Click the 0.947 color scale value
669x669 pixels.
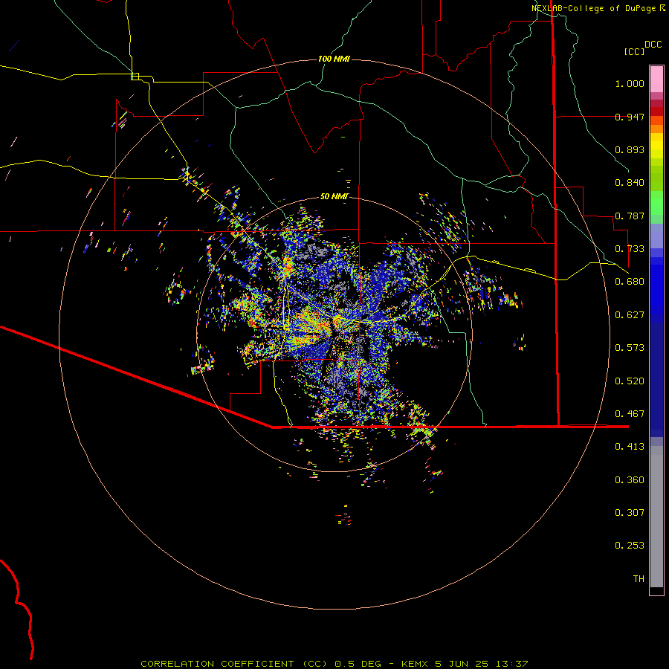[630, 117]
